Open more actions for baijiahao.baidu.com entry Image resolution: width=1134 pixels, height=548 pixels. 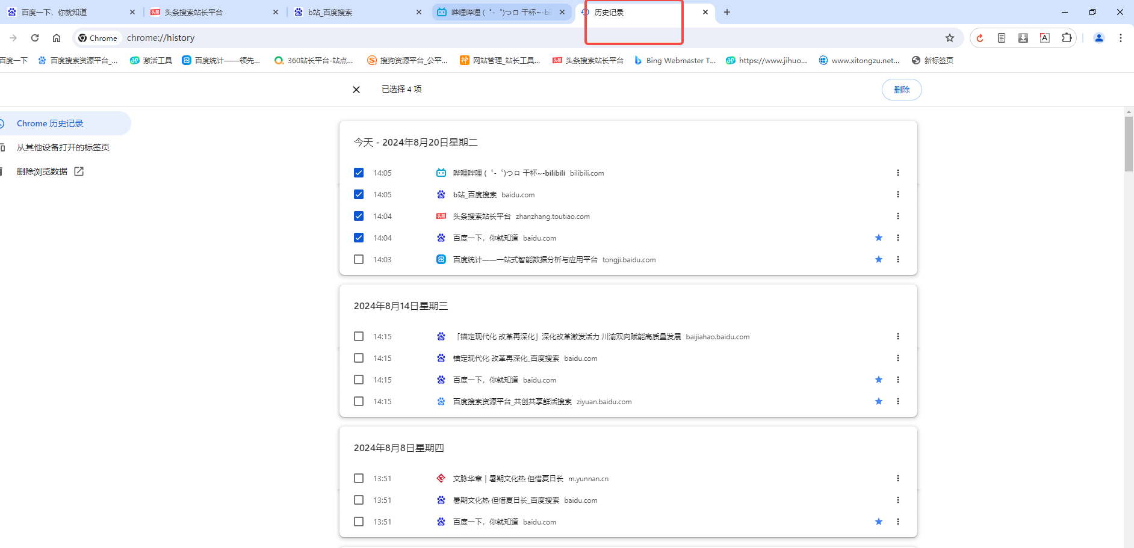898,336
